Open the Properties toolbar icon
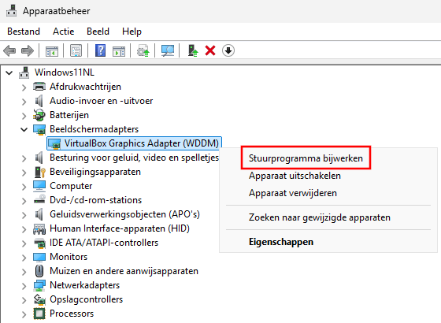441x323 pixels. tap(76, 51)
